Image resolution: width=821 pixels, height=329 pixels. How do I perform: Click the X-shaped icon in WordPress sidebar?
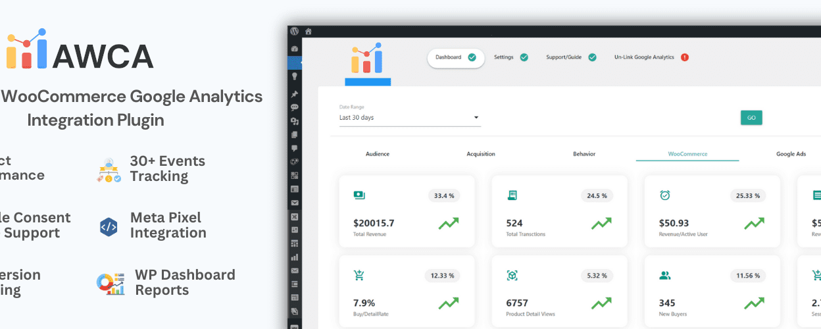(295, 216)
